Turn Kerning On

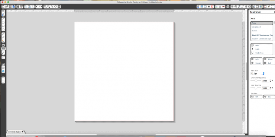(x=269, y=97)
